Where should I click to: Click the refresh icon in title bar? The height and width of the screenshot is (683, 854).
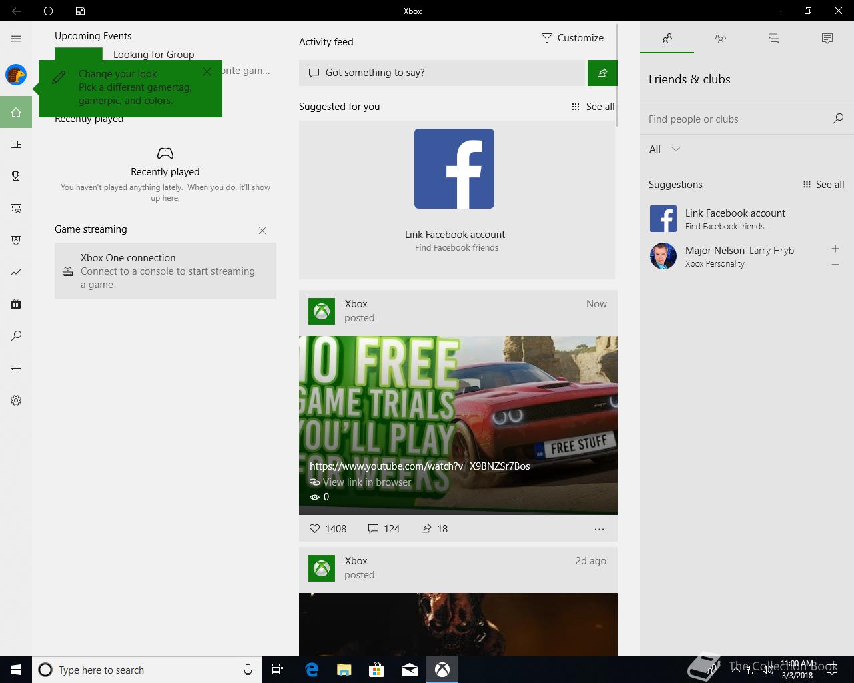pos(48,11)
